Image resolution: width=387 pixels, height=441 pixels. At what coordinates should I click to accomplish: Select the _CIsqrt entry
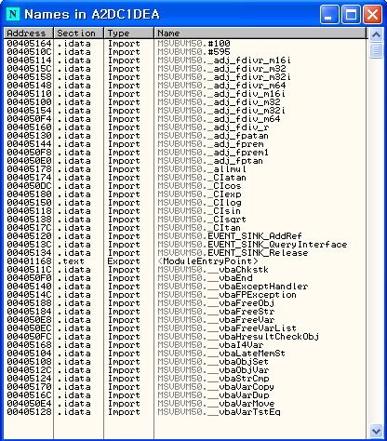185,220
